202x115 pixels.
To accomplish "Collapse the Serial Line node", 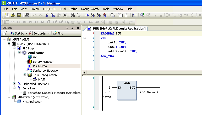I will point(14,88).
